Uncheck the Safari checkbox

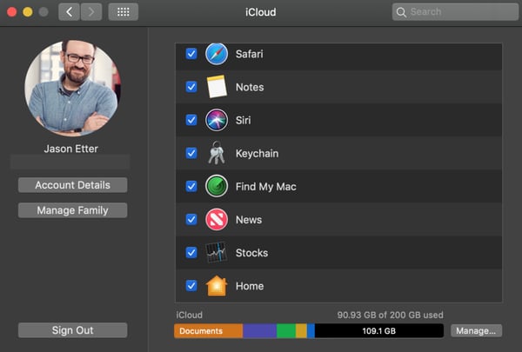pyautogui.click(x=191, y=54)
